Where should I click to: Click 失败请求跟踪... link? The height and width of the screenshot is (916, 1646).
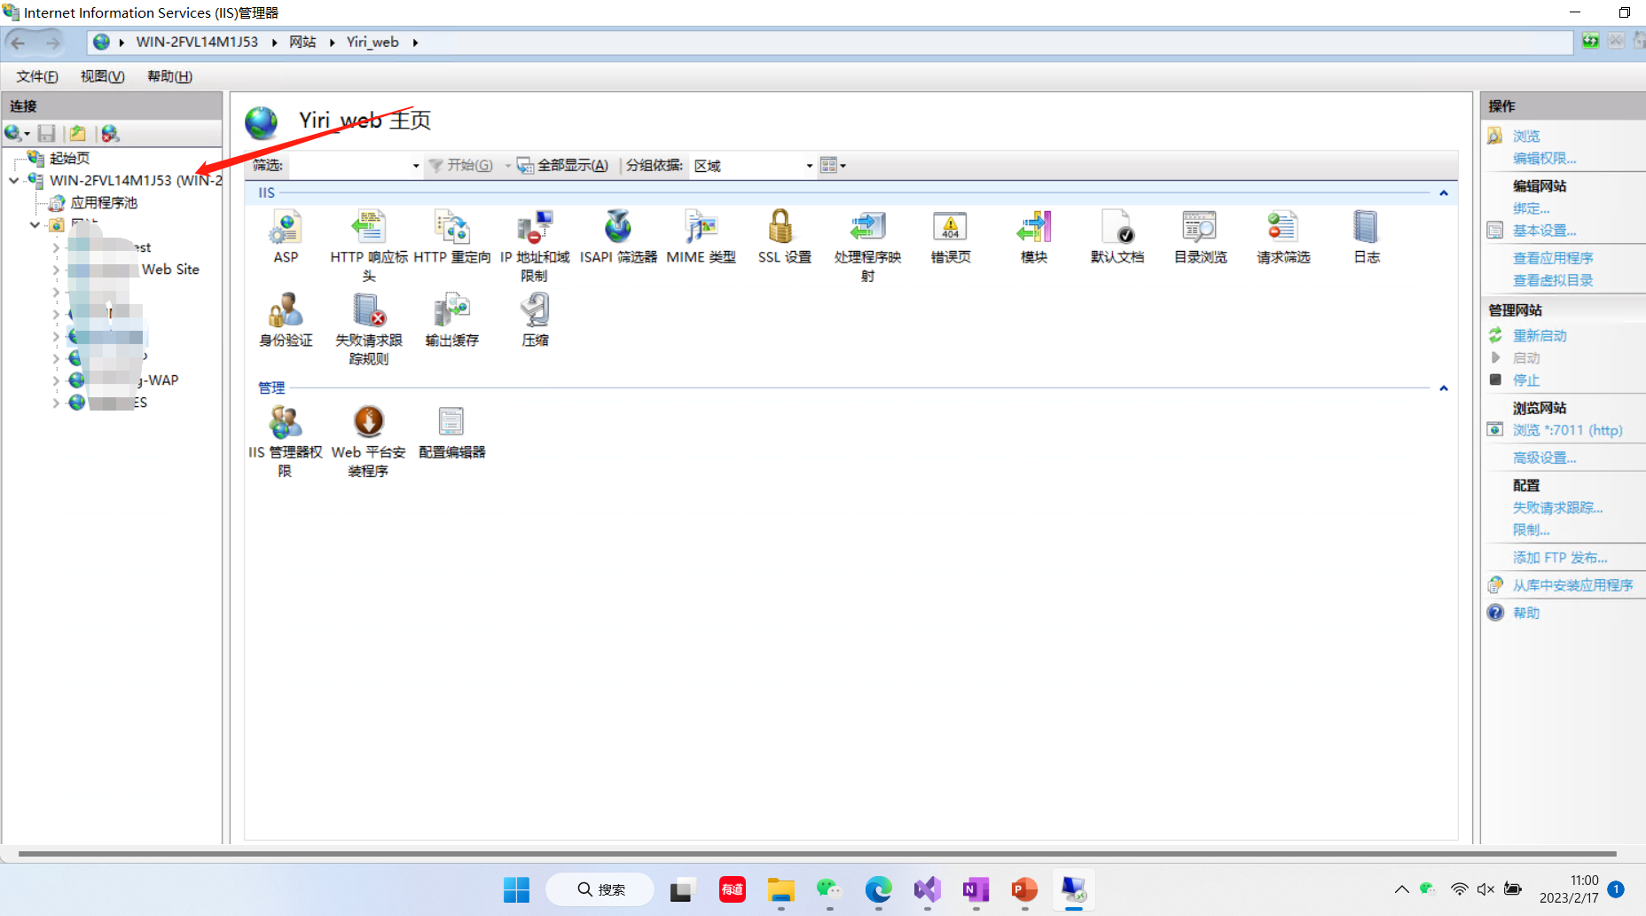click(1557, 508)
